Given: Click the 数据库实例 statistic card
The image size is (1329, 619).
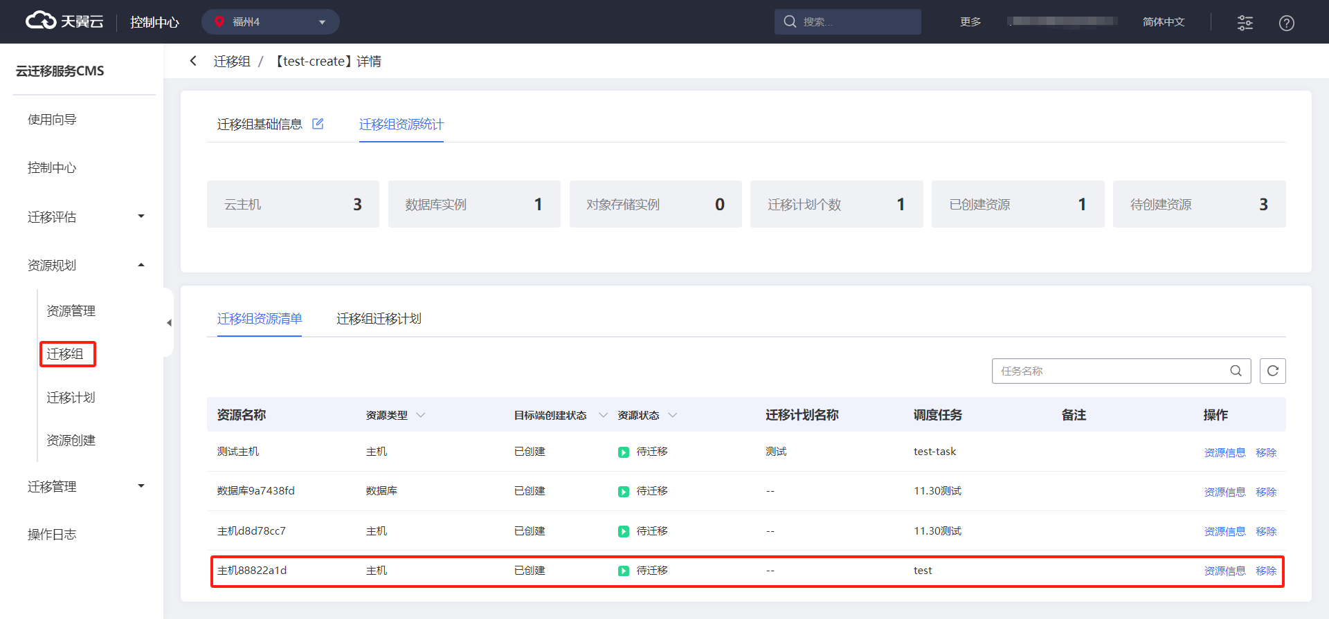Looking at the screenshot, I should click(x=474, y=204).
